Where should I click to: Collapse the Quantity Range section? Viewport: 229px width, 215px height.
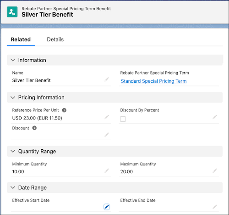click(x=13, y=151)
